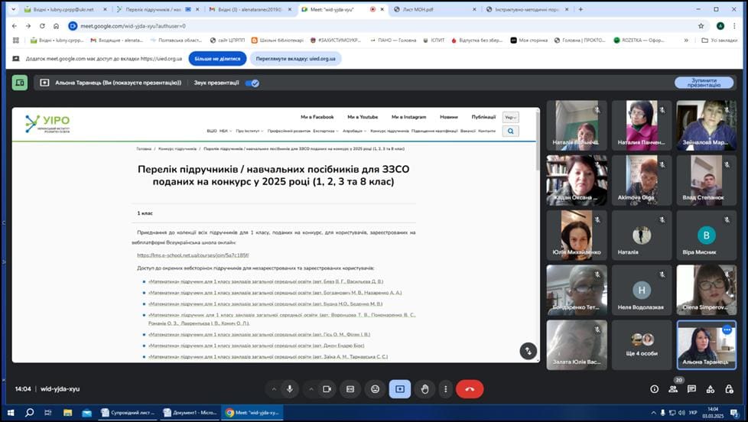Click Переглянути вкладку: uied.org.ua
This screenshot has height=422, width=748.
pos(295,59)
